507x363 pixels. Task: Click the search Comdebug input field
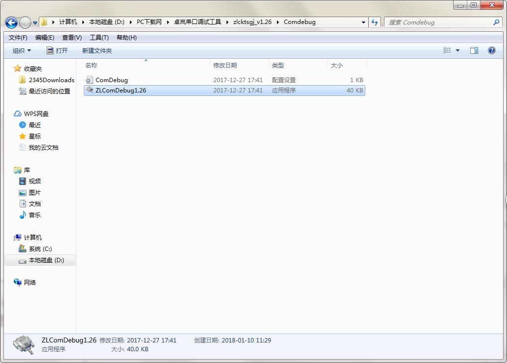pos(439,23)
